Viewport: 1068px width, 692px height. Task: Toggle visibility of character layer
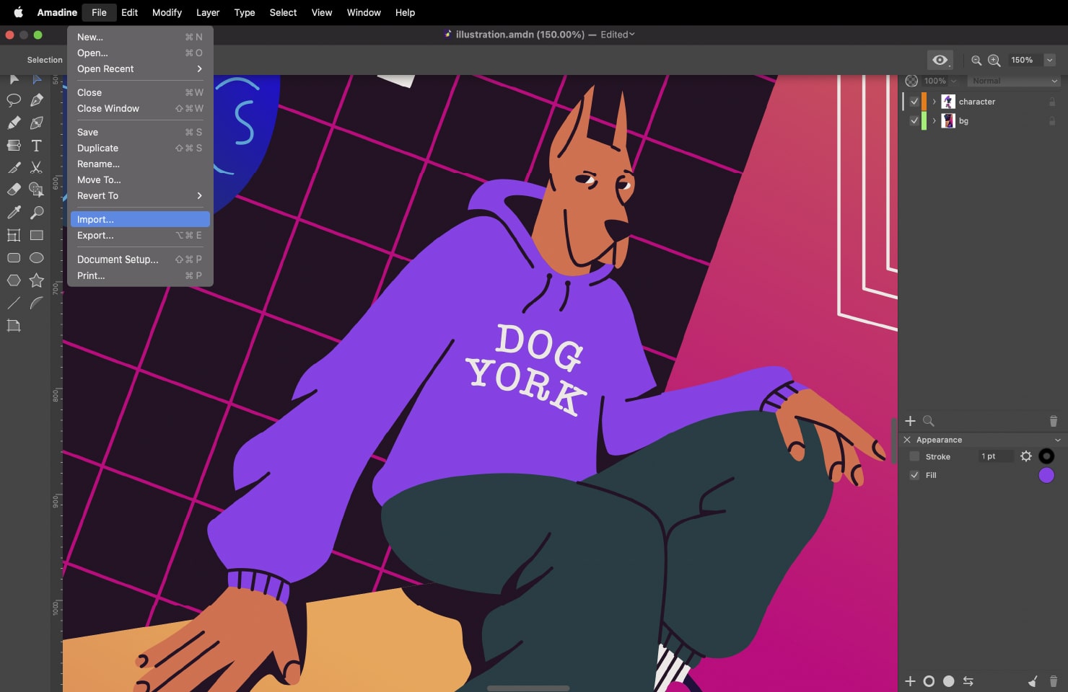(914, 102)
